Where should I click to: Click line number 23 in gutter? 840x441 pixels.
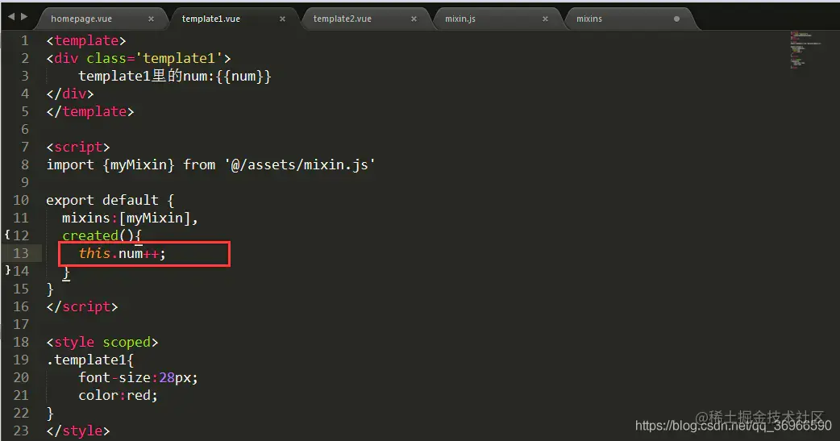(21, 431)
